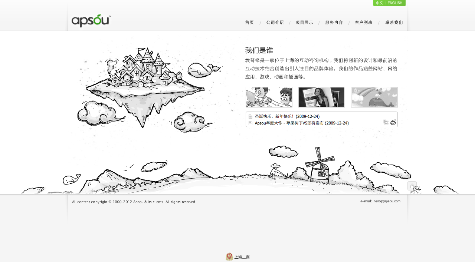Open woman magazine project thumbnail
This screenshot has width=475, height=262.
click(x=322, y=97)
